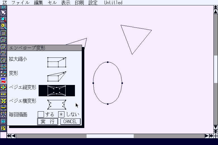218x145 pixels.
Task: Click the 毎回描画 label text
Action: click(18, 115)
